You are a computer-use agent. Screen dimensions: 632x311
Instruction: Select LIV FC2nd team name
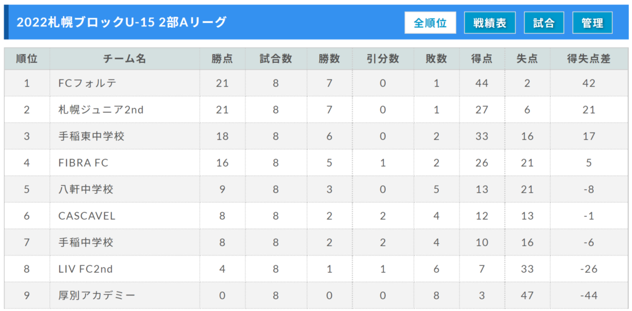tap(86, 269)
